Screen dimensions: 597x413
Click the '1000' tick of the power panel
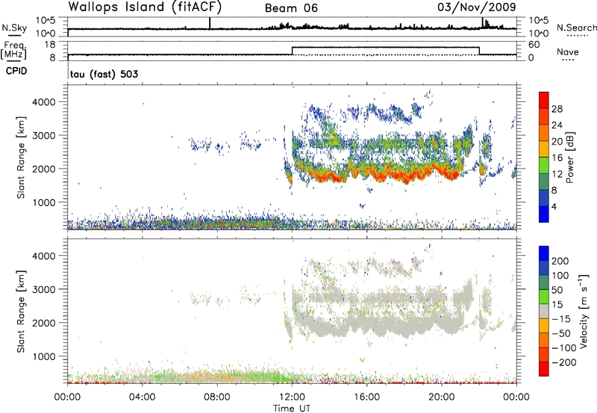click(x=44, y=202)
